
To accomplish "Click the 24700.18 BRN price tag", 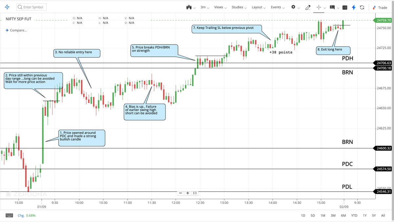I will pyautogui.click(x=383, y=68).
